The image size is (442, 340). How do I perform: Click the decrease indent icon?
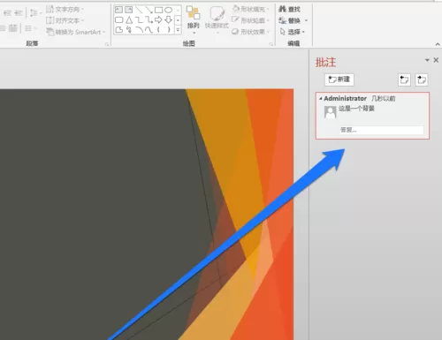(x=7, y=13)
